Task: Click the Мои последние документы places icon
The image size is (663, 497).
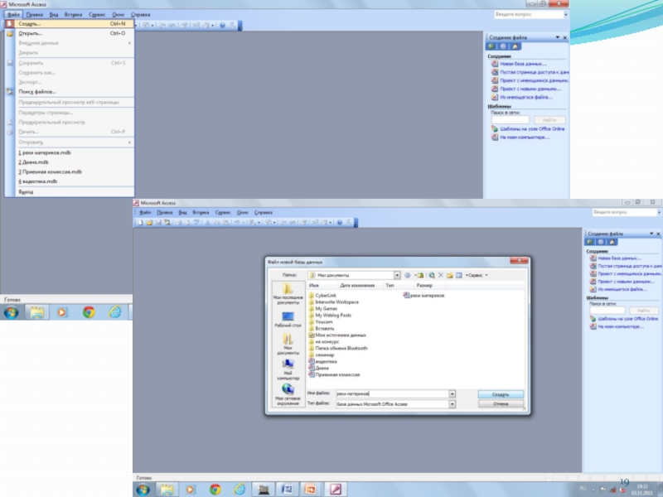Action: [x=288, y=291]
